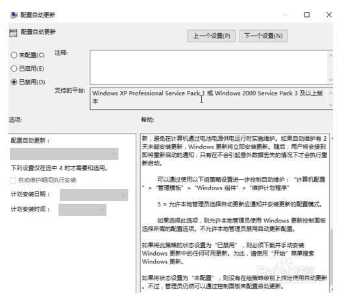Click the down arrow in 支持的平台 scrollbar

(x=330, y=105)
